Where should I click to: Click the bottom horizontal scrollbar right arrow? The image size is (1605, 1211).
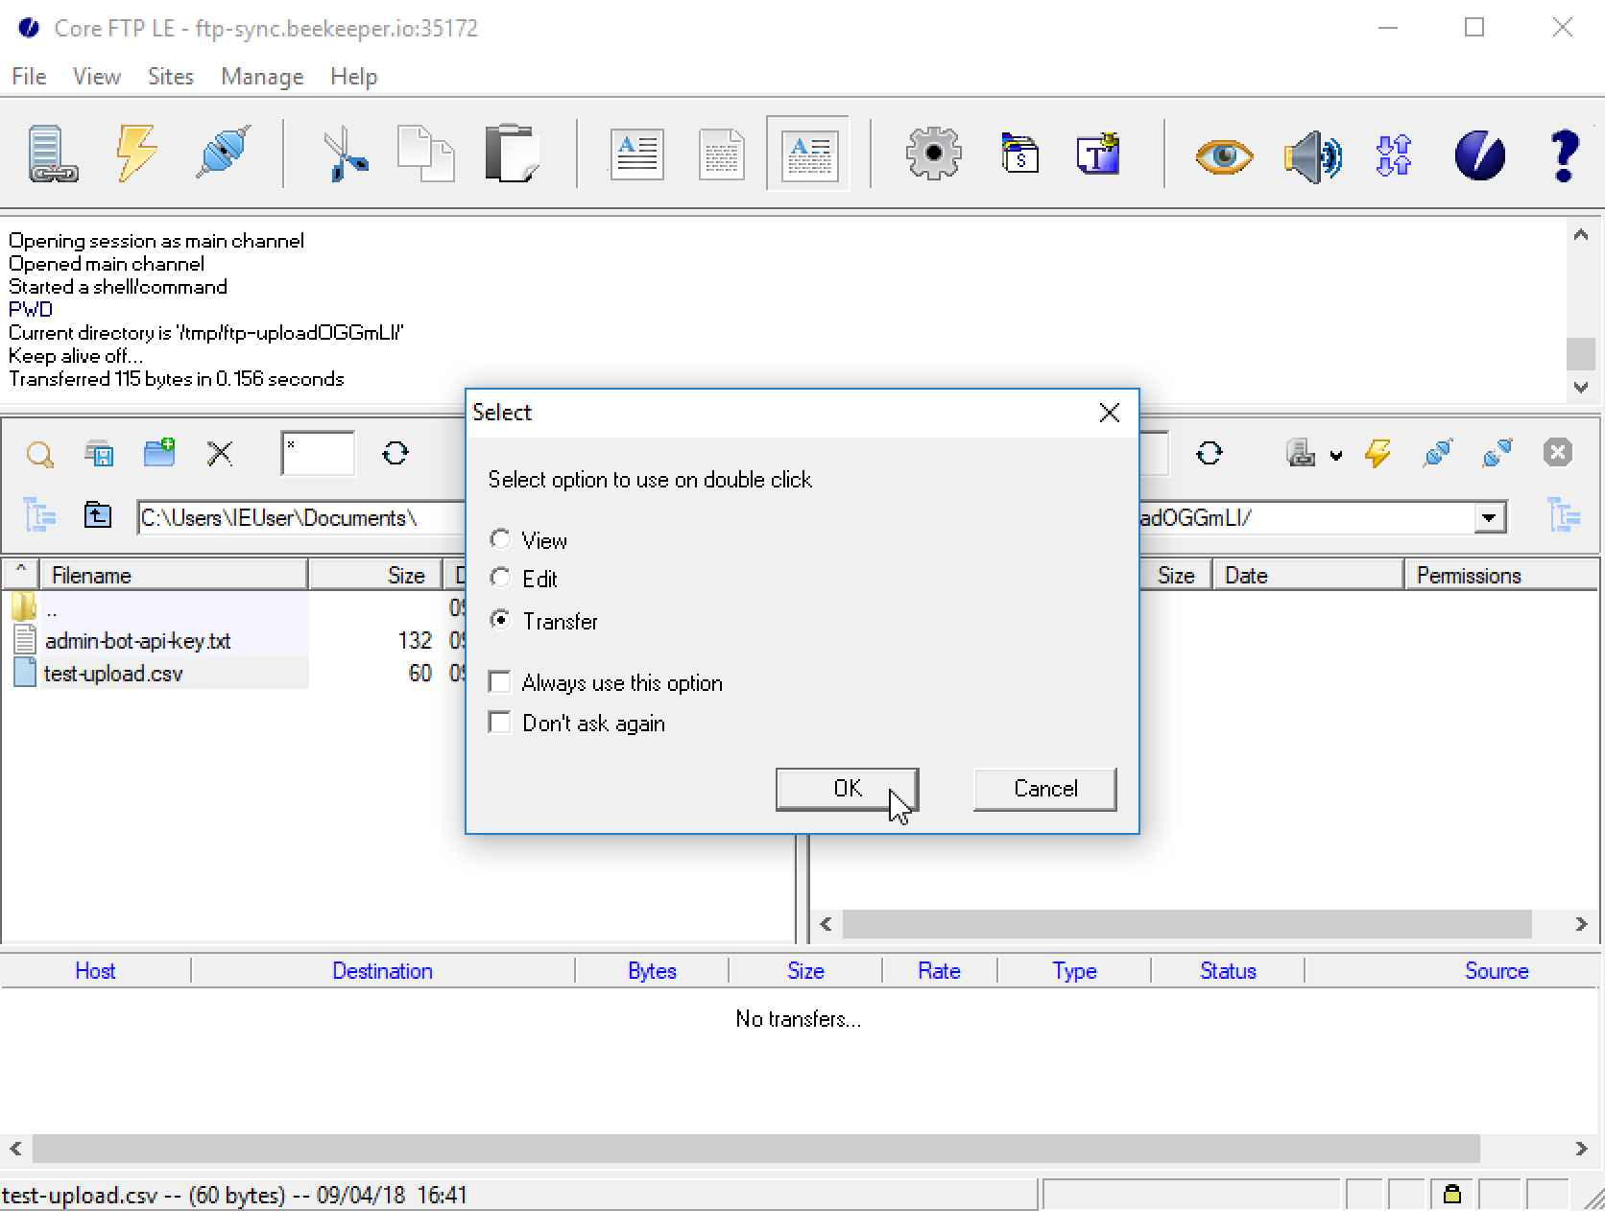pos(1581,1149)
